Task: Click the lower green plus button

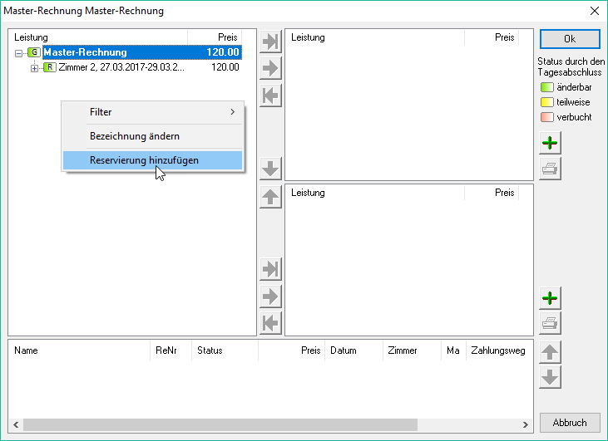Action: click(550, 298)
